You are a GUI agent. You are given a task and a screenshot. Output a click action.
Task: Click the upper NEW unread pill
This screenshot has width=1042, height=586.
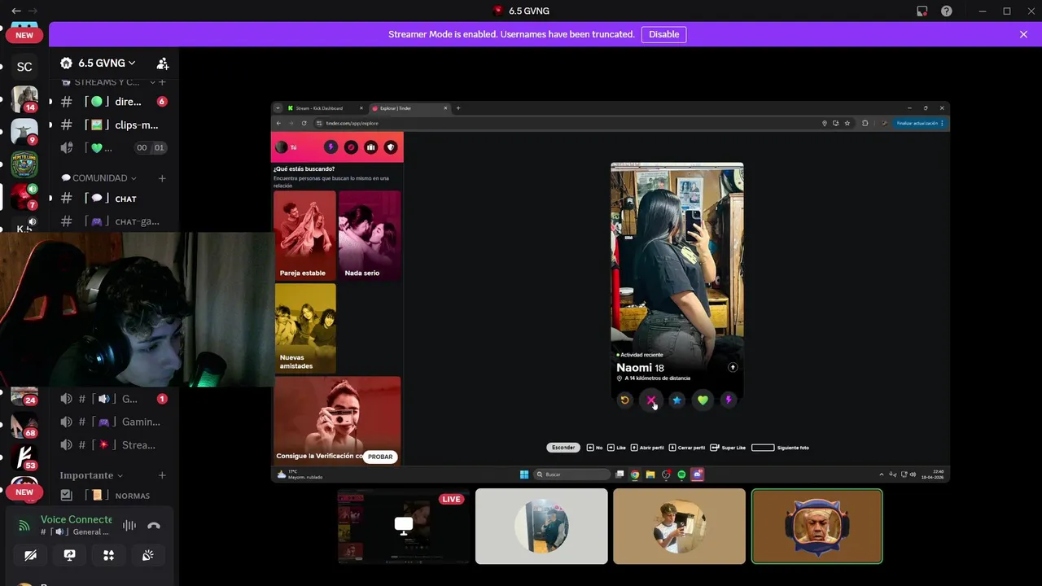[24, 35]
